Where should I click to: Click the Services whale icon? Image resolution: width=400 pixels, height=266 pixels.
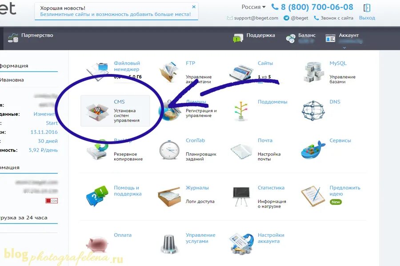click(313, 150)
